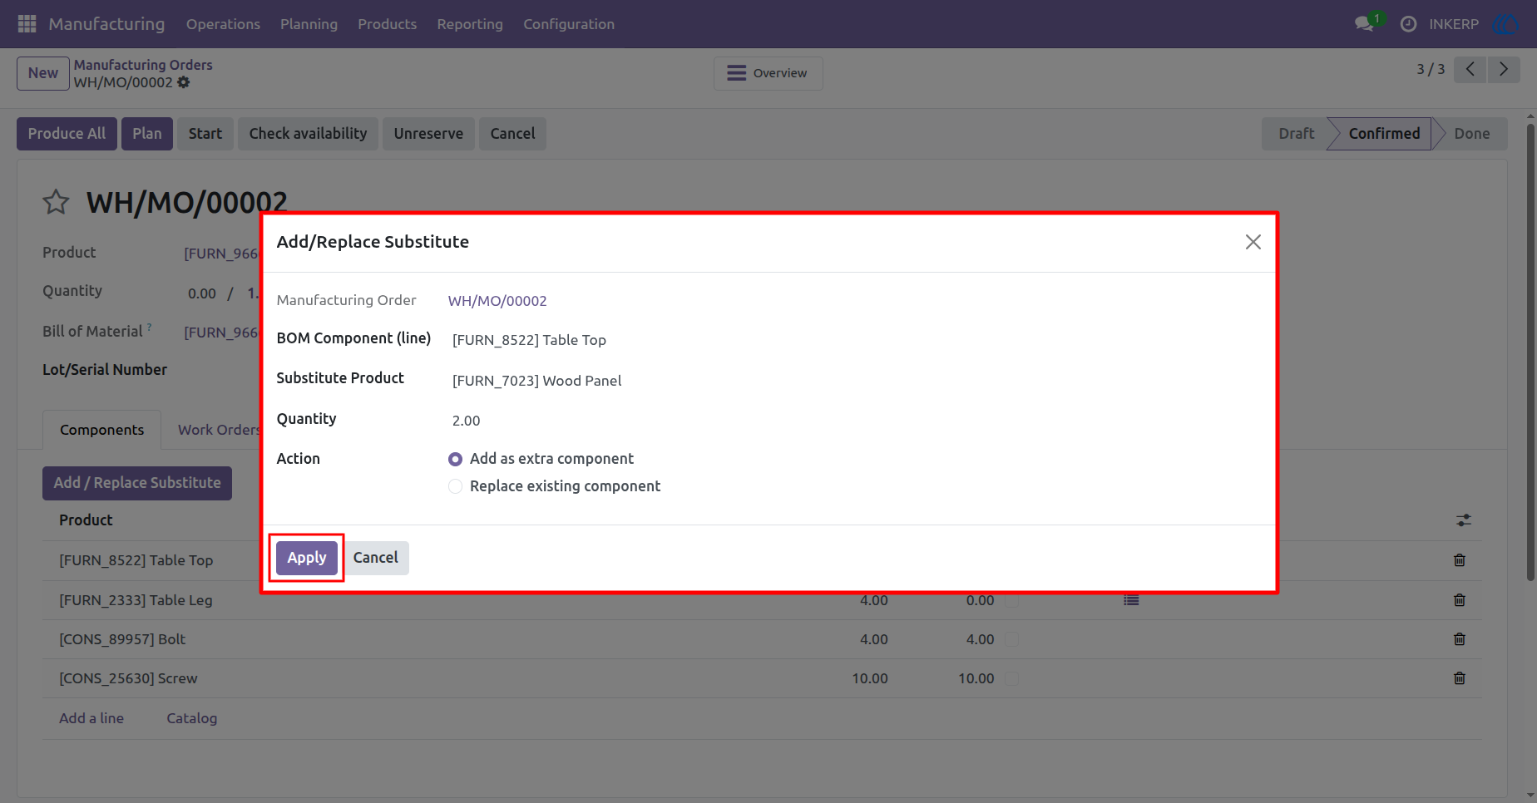1537x803 pixels.
Task: Edit the Quantity field value 2.00
Action: pos(855,421)
